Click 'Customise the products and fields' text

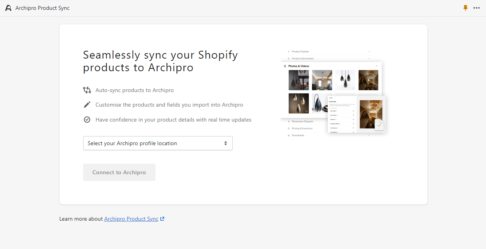(x=169, y=105)
